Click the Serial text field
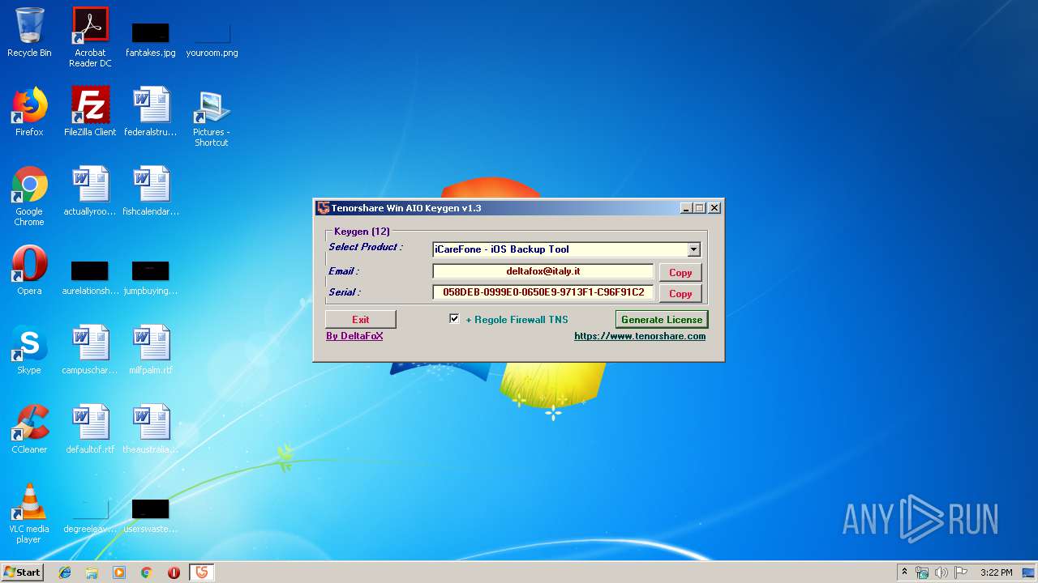1038x583 pixels. point(543,292)
